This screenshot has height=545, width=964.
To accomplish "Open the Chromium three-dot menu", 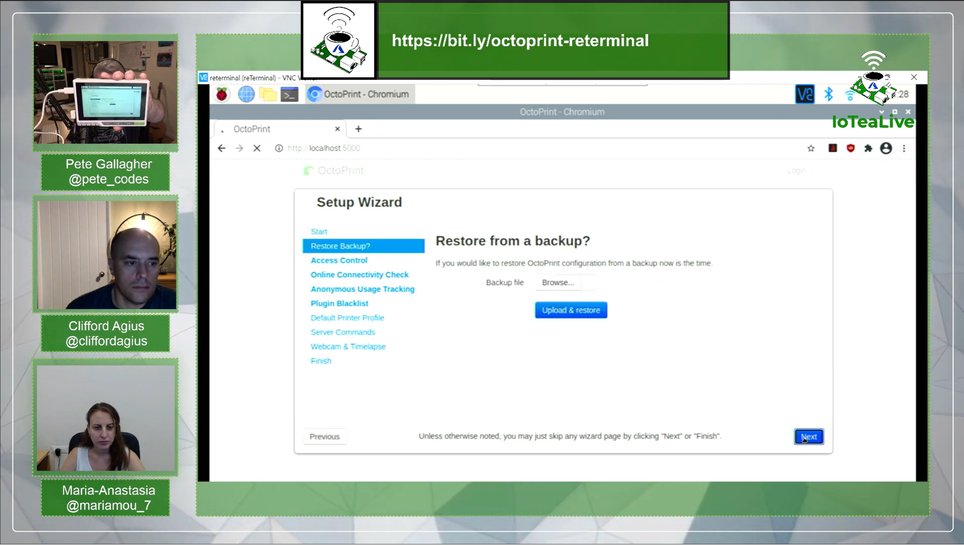I will click(904, 148).
